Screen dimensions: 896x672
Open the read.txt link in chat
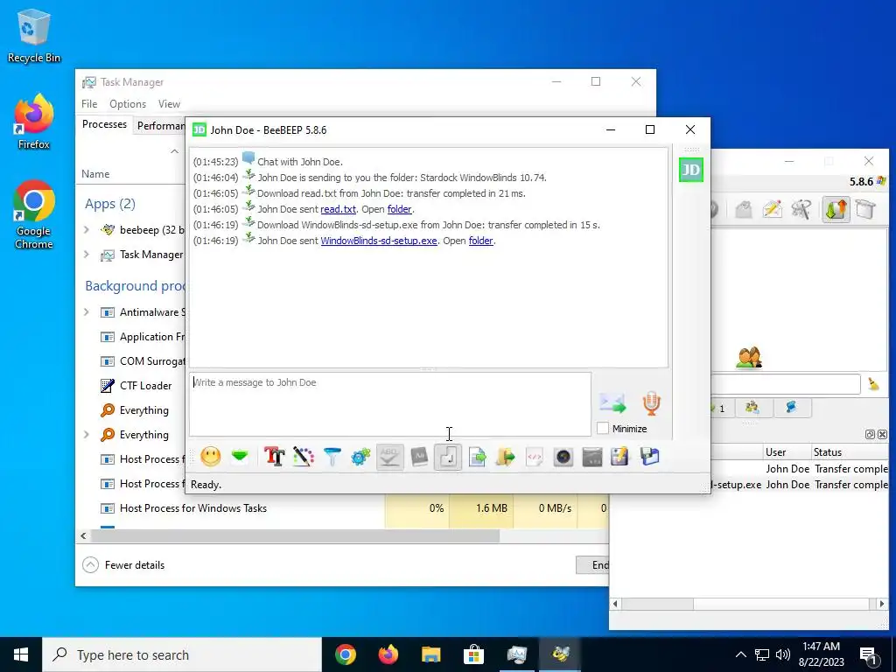click(x=339, y=209)
